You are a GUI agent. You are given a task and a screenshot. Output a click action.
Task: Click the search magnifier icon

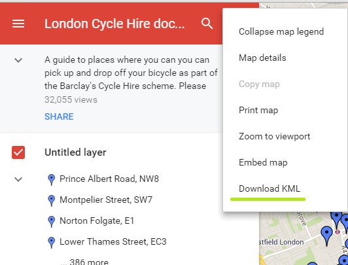coord(207,24)
